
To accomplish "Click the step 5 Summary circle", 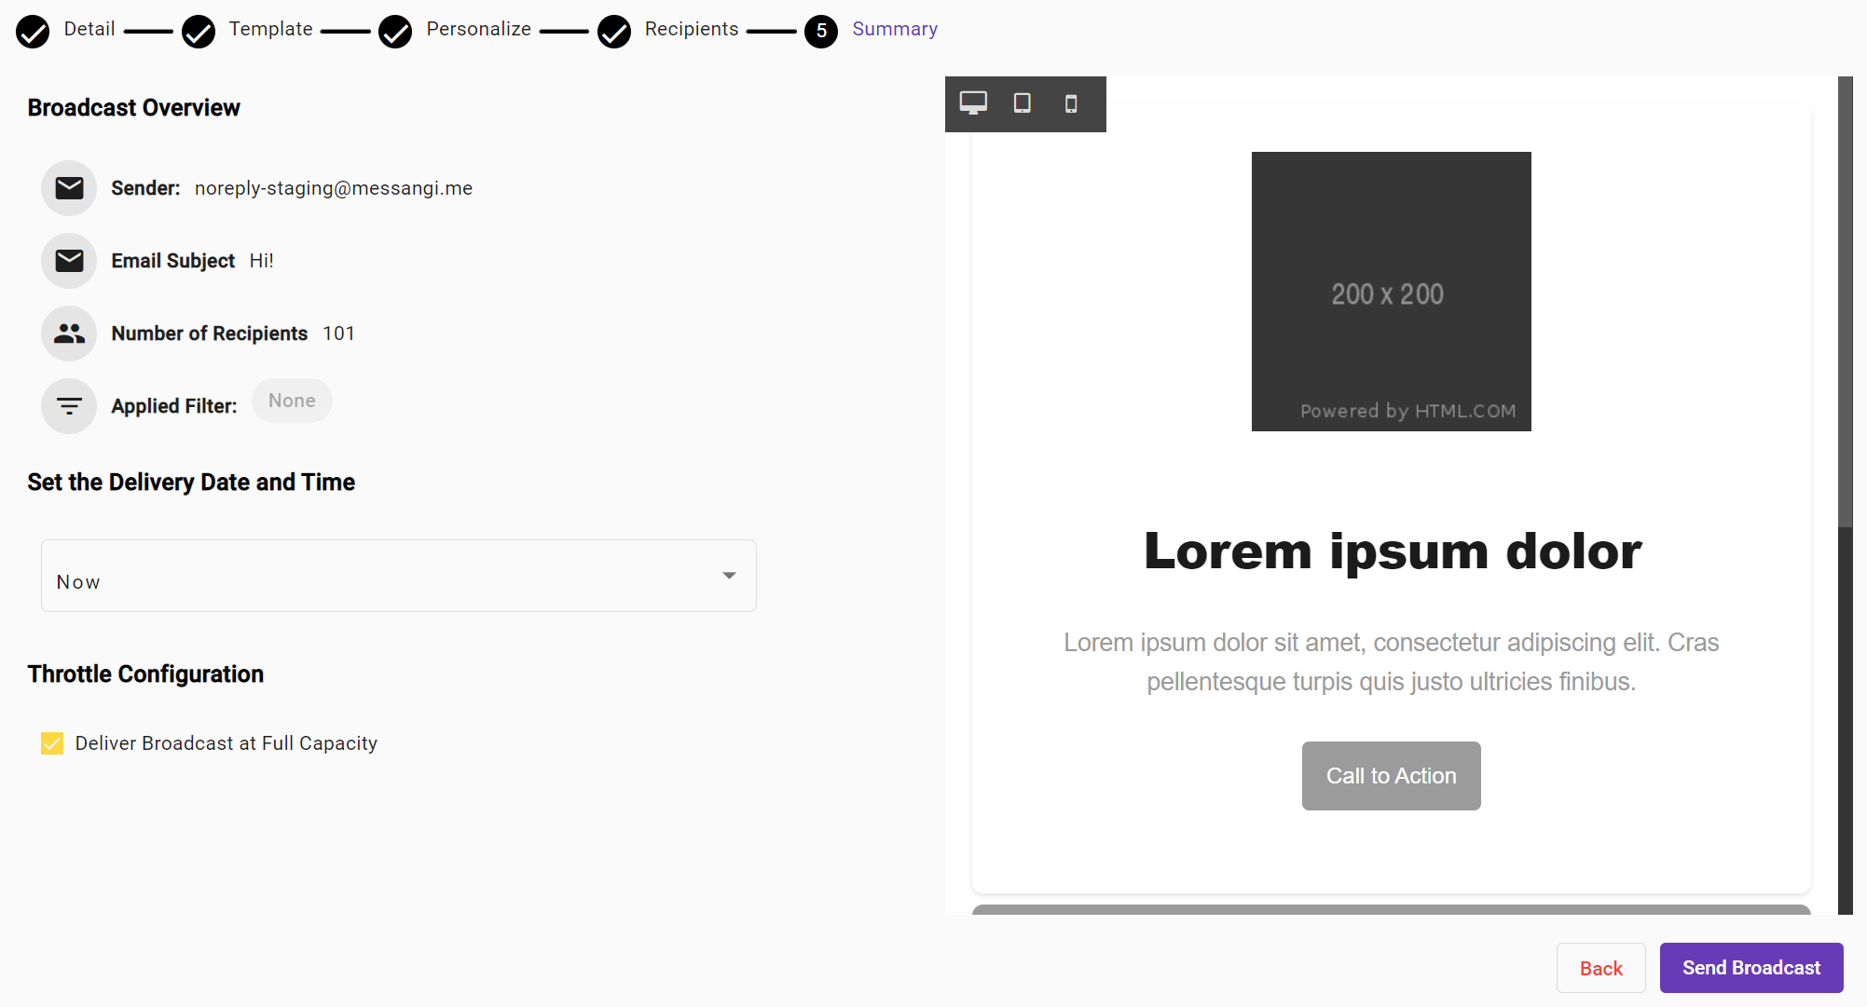I will tap(821, 32).
